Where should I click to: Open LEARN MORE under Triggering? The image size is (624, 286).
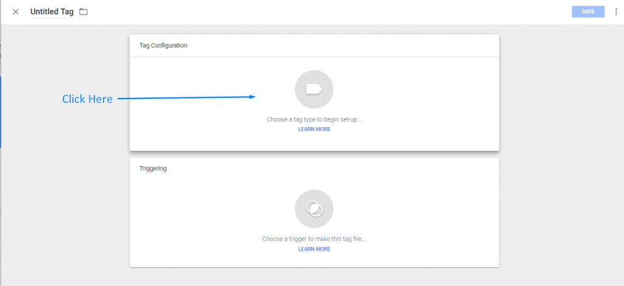point(314,249)
